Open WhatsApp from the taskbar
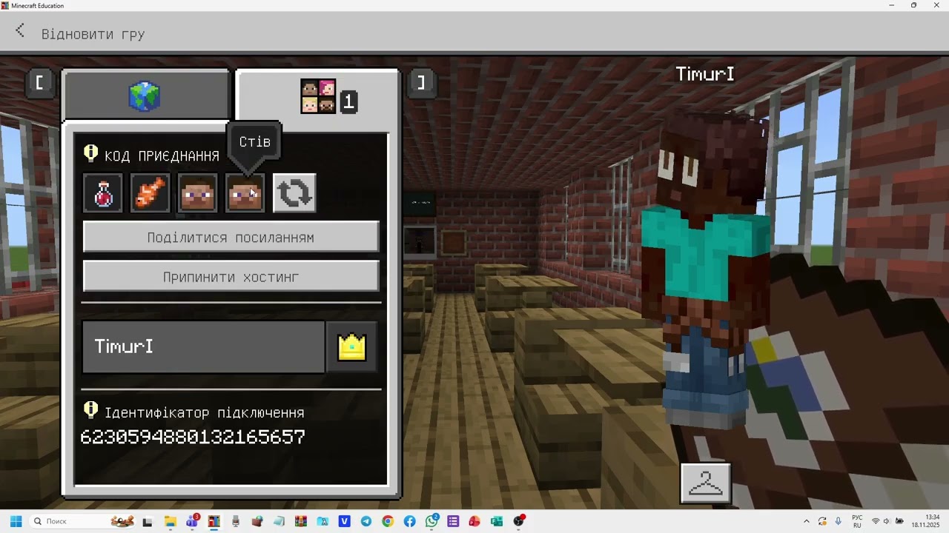This screenshot has width=949, height=533. [x=431, y=521]
